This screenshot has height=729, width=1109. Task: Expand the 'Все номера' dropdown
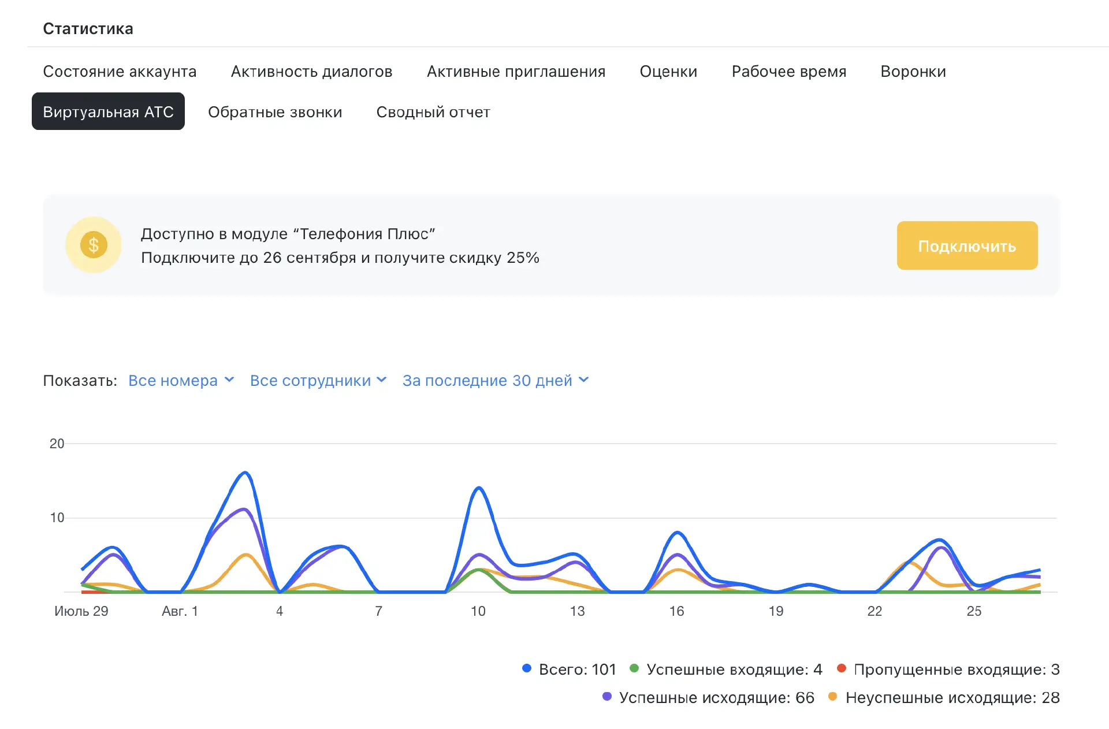(x=181, y=380)
